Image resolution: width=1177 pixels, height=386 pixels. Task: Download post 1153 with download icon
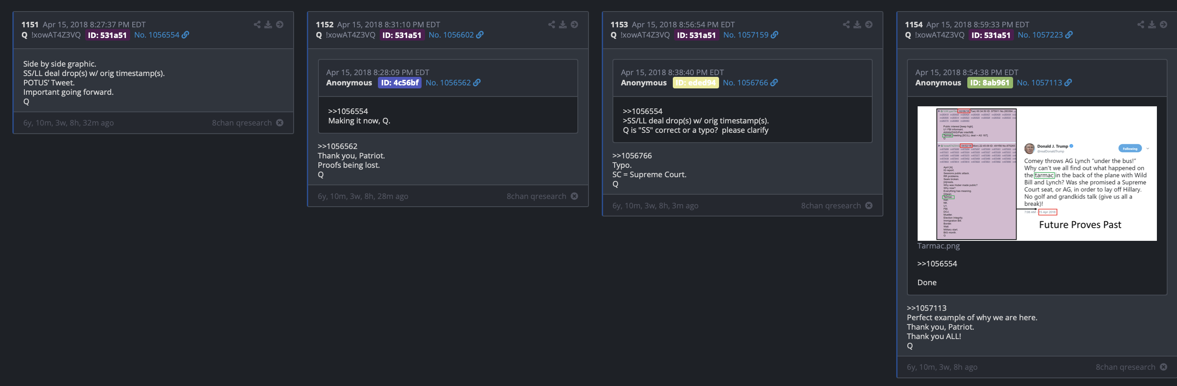coord(857,25)
